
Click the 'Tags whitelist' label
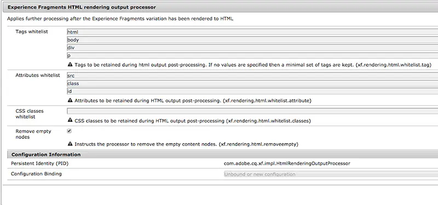[32, 32]
